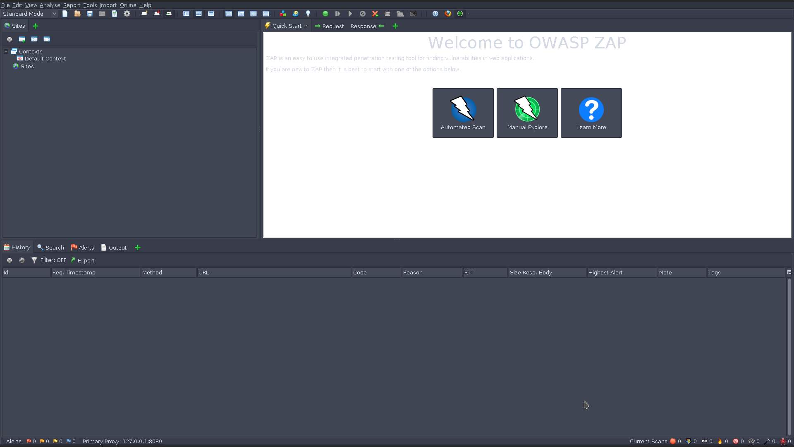Open the Analyse menu
This screenshot has height=447, width=794.
[x=50, y=5]
